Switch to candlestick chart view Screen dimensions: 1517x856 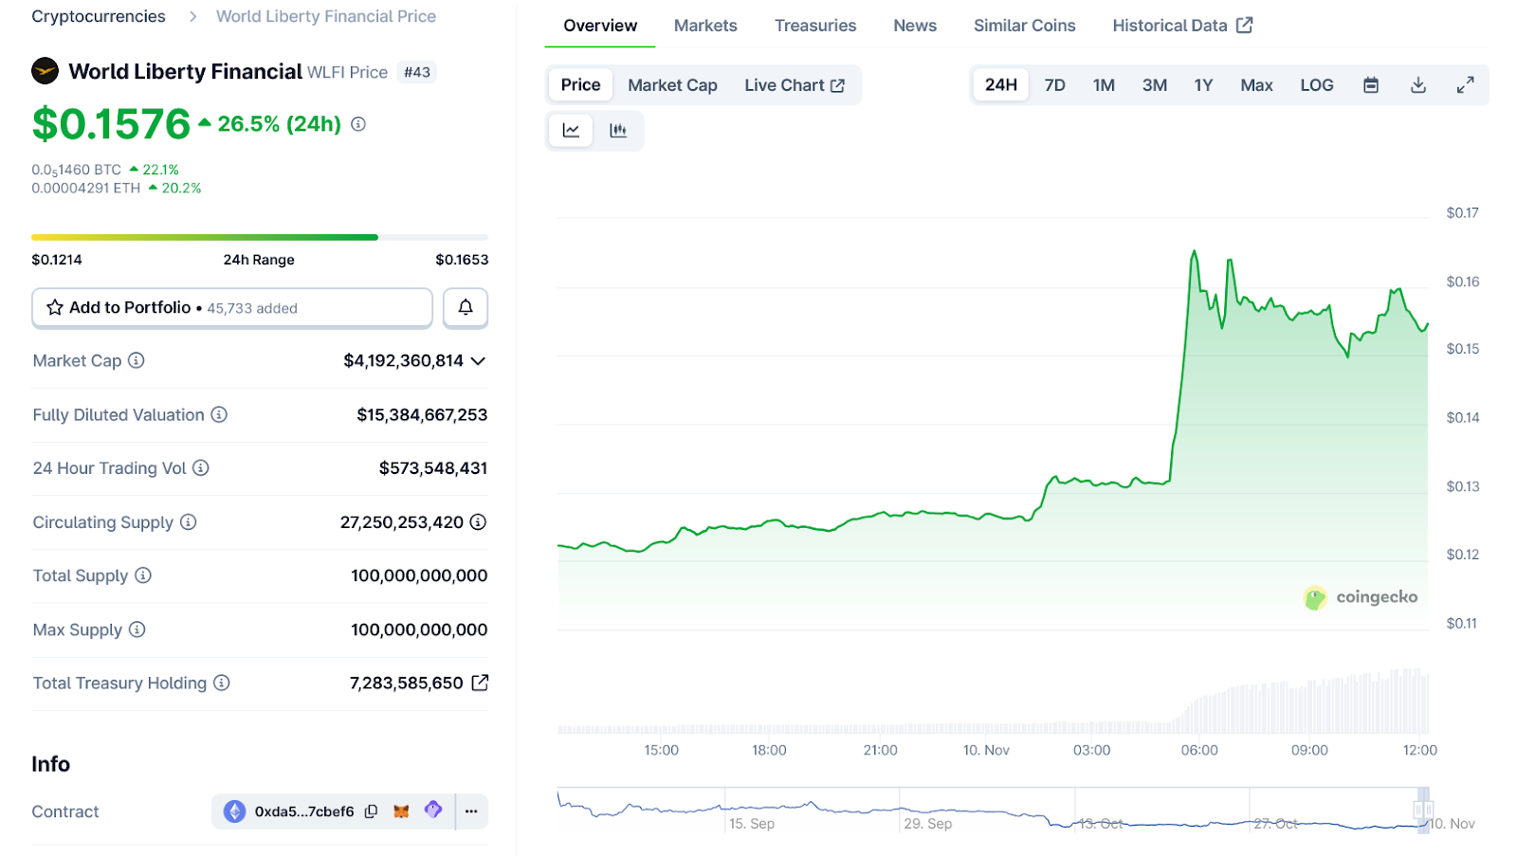(x=618, y=131)
